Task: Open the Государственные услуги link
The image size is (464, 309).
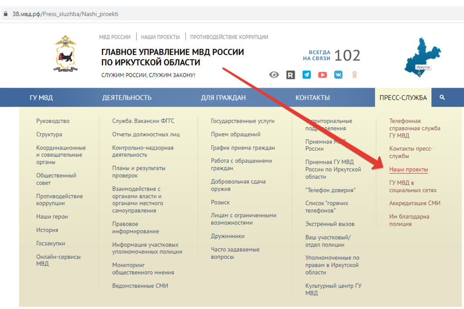Action: (242, 121)
